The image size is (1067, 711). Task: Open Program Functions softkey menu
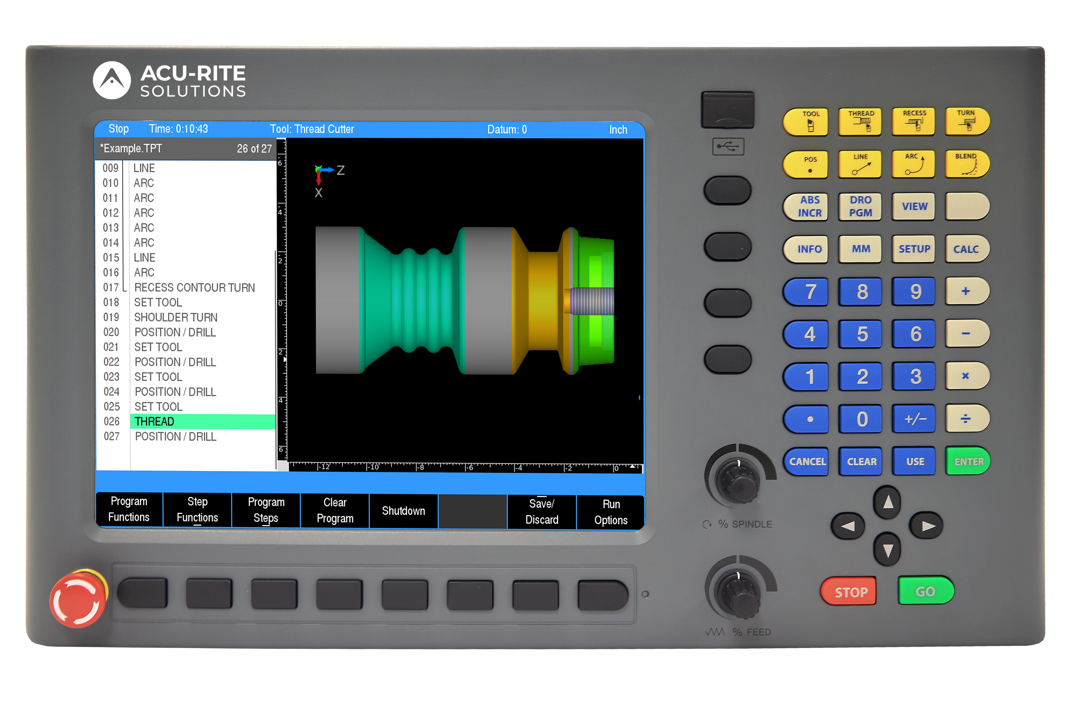129,510
